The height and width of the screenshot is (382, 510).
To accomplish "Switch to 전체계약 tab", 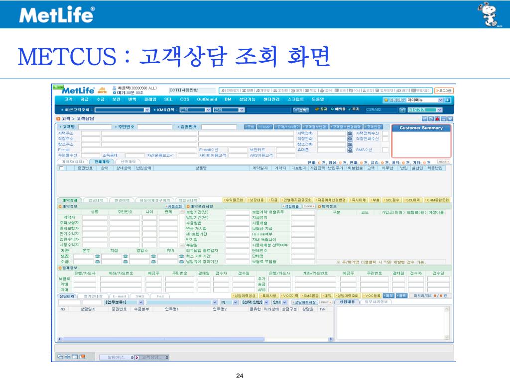I will click(x=102, y=162).
